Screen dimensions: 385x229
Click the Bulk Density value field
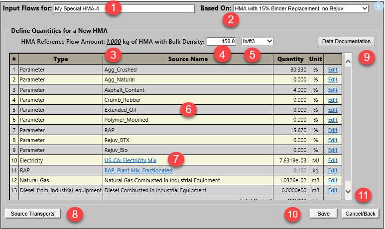point(222,41)
